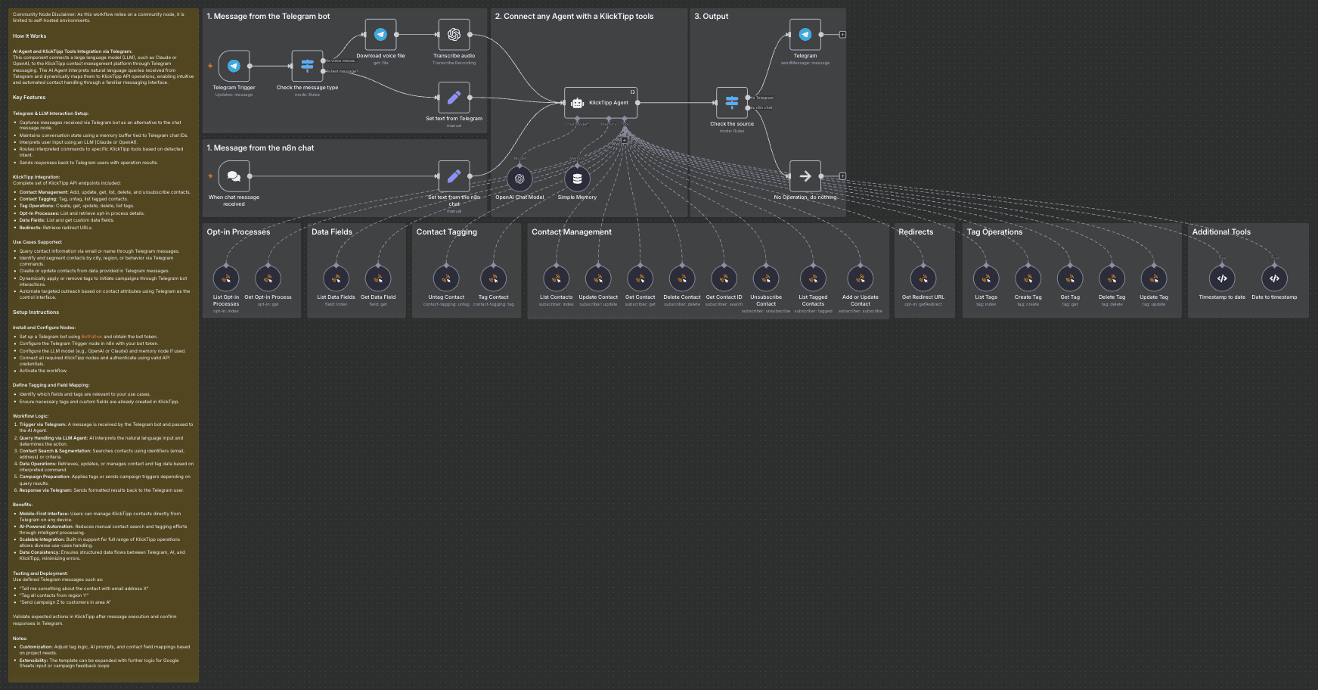
Task: Select the 'Tag Operations' sticky note title
Action: click(x=994, y=232)
